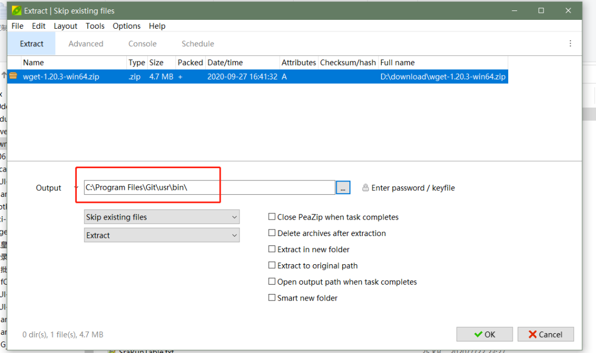Click the browse (...) button for output path
596x353 pixels.
click(x=343, y=188)
